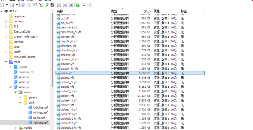
Task: Collapse the mods folder node
Action: [x=6, y=62]
